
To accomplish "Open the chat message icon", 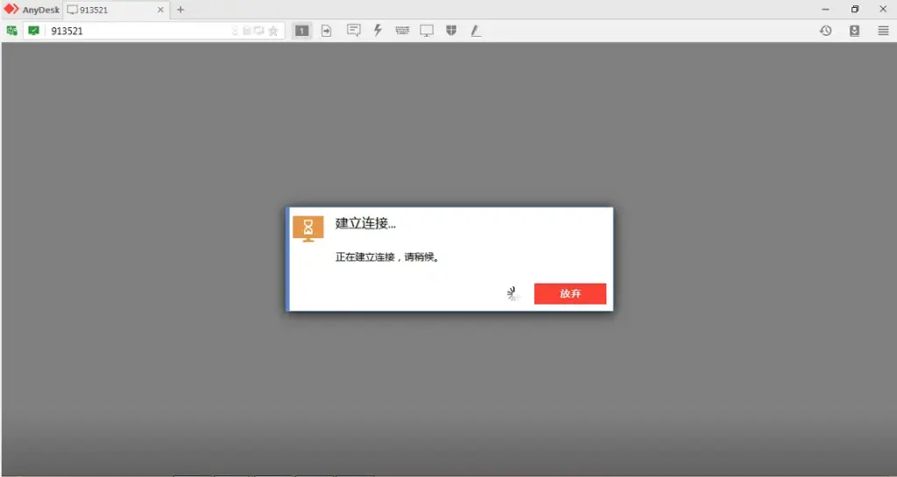I will pos(354,31).
